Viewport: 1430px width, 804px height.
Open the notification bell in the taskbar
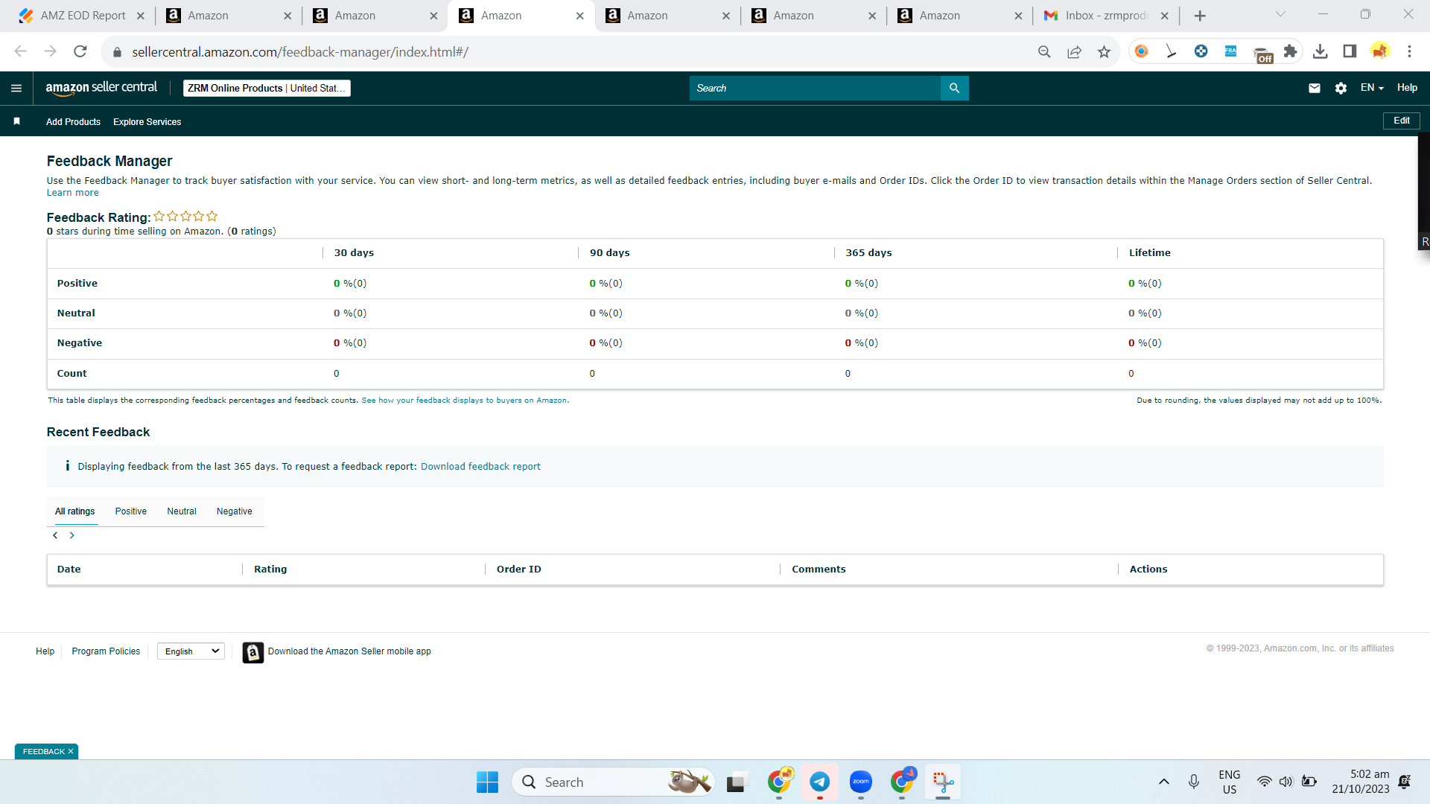[x=1405, y=782]
